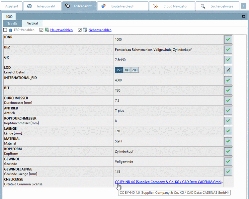
Task: Open the Assistent tab
Action: (x=12, y=6)
